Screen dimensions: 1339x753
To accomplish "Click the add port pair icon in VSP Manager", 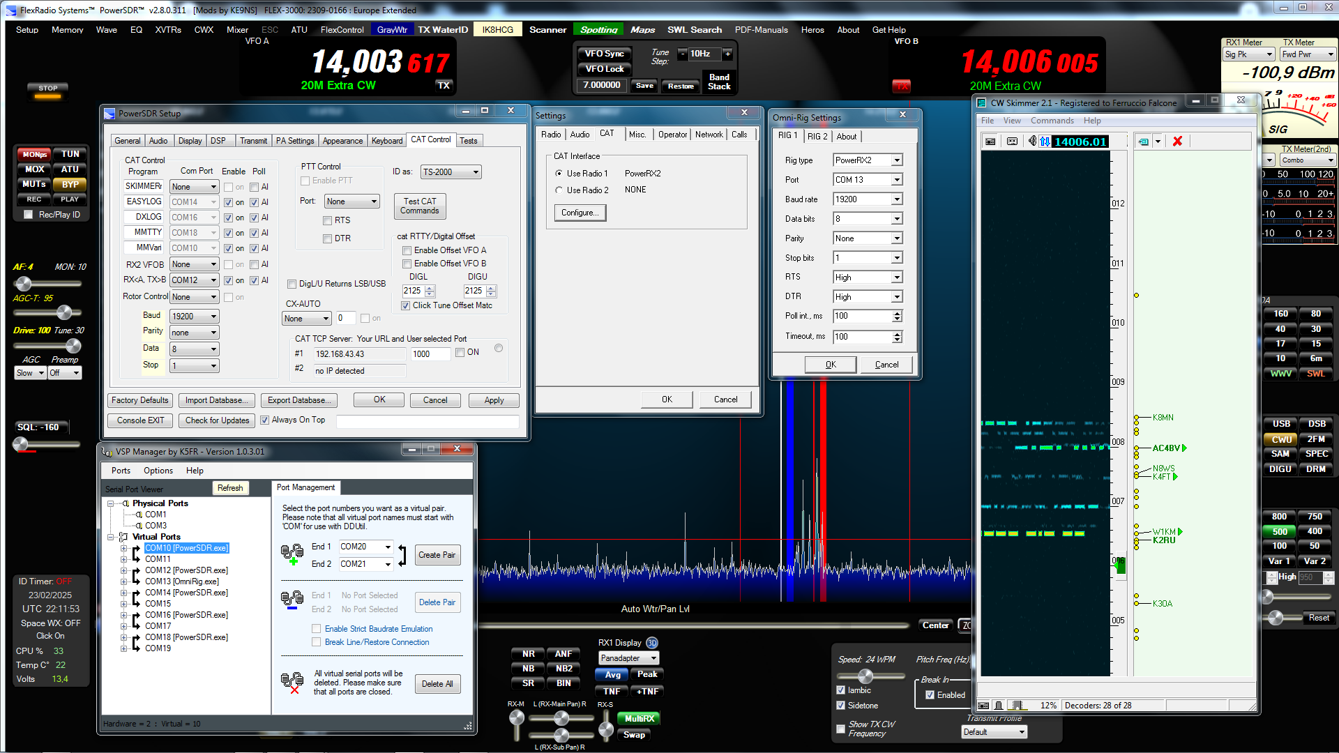I will tap(292, 556).
